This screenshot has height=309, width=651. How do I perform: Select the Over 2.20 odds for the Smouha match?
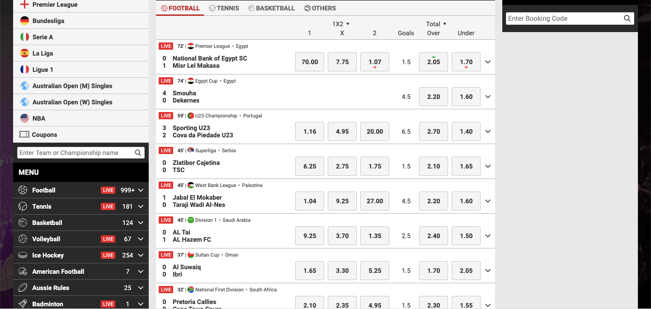pyautogui.click(x=433, y=96)
